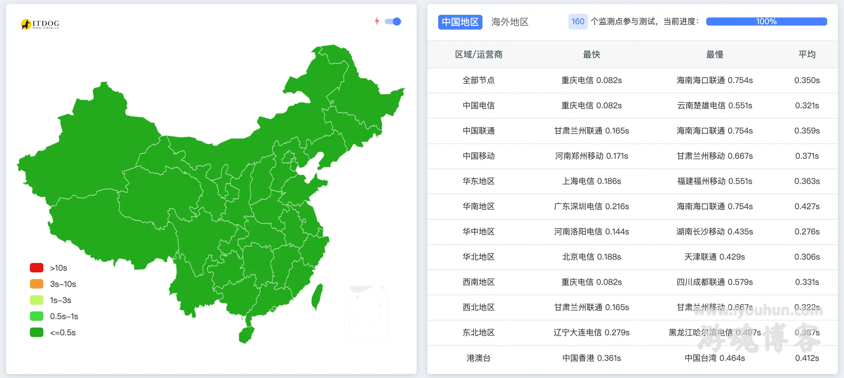This screenshot has width=844, height=378.
Task: Switch to the 海外地区 tab
Action: pos(509,22)
